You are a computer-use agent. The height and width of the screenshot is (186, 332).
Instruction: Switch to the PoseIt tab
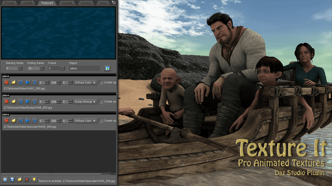[x=10, y=3]
